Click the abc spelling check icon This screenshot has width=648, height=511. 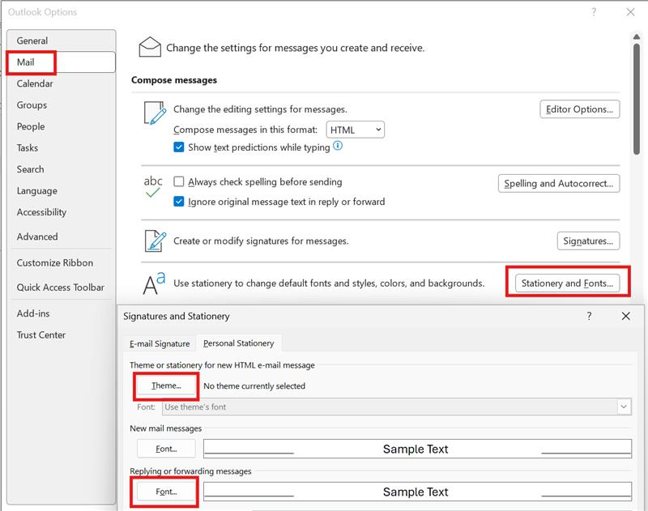pos(153,186)
